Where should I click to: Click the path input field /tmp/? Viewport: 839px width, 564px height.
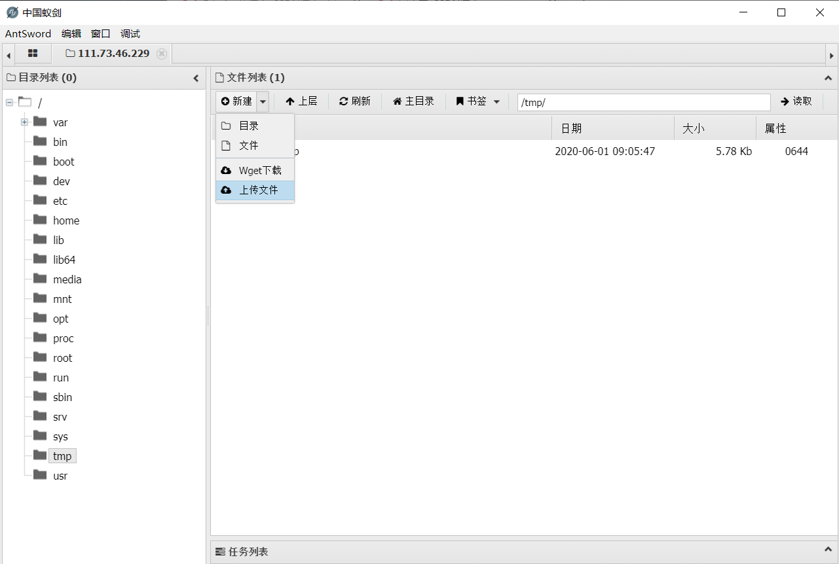click(x=644, y=103)
